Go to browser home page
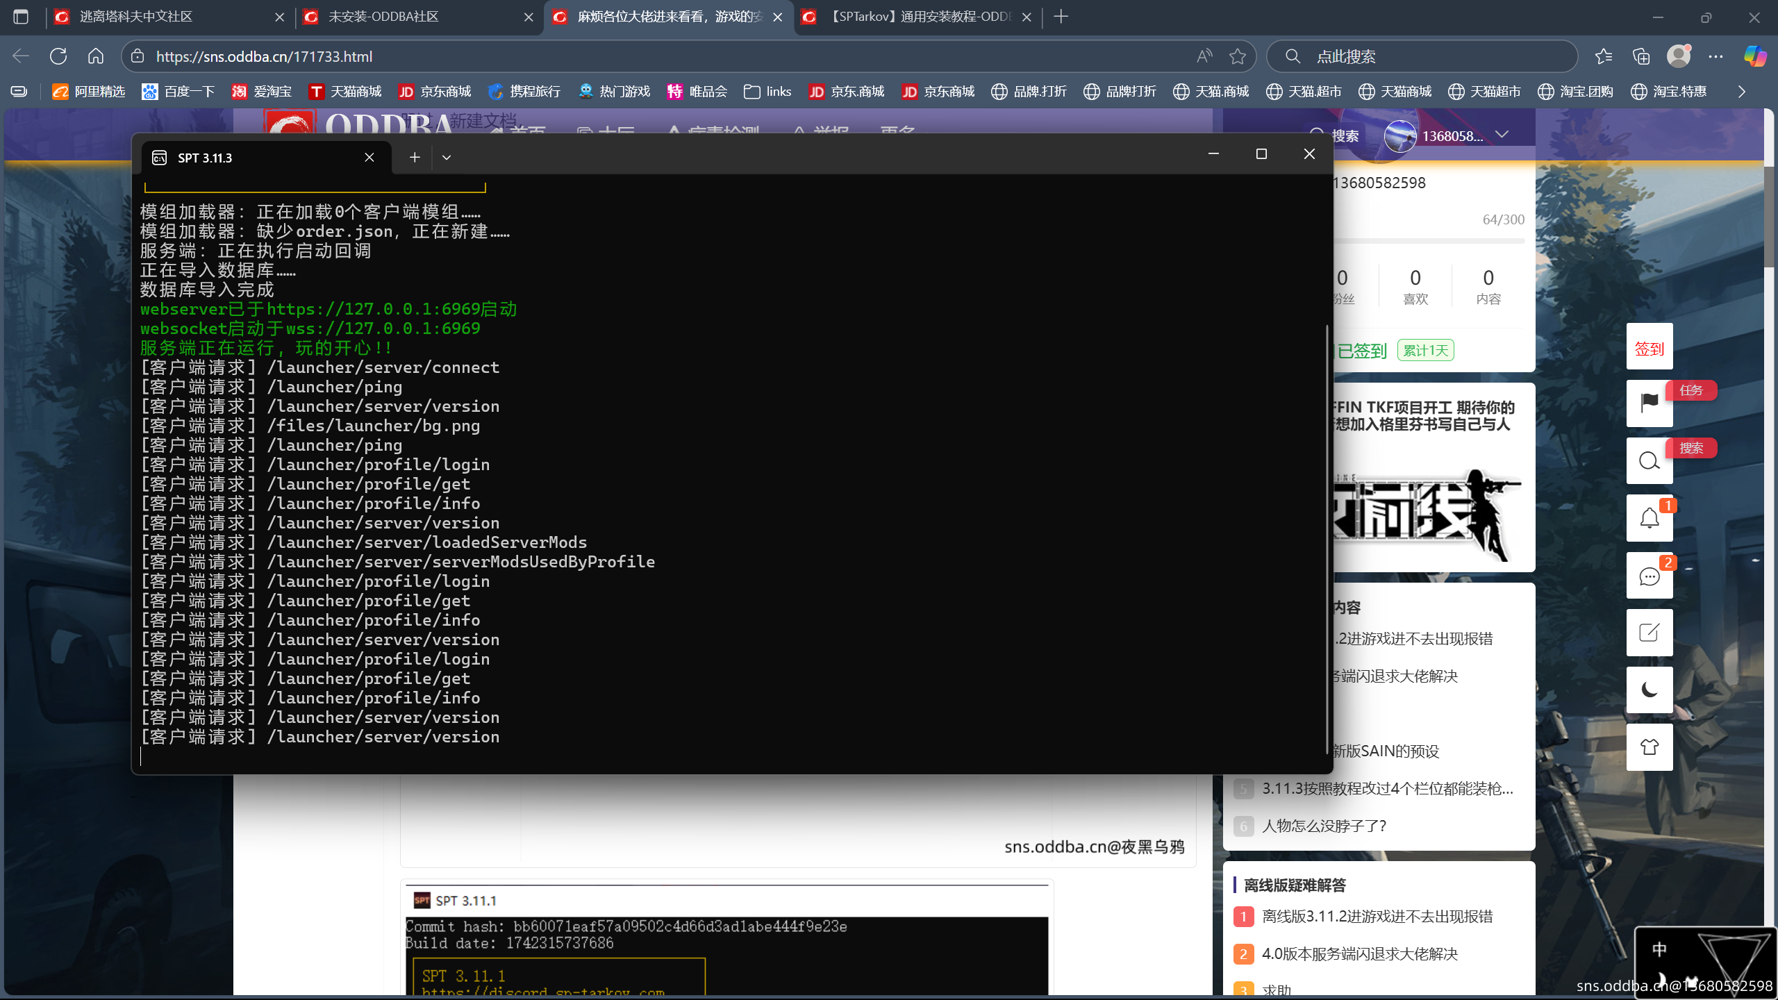Viewport: 1778px width, 1000px height. [96, 56]
